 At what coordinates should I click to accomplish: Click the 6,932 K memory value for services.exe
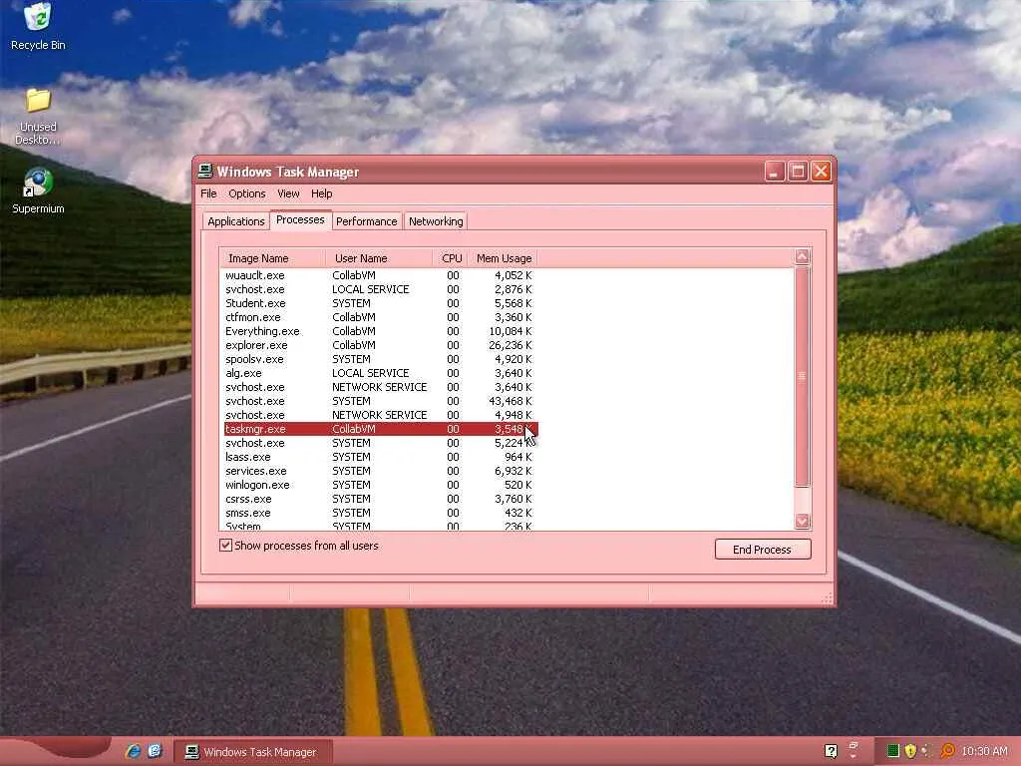pos(513,471)
